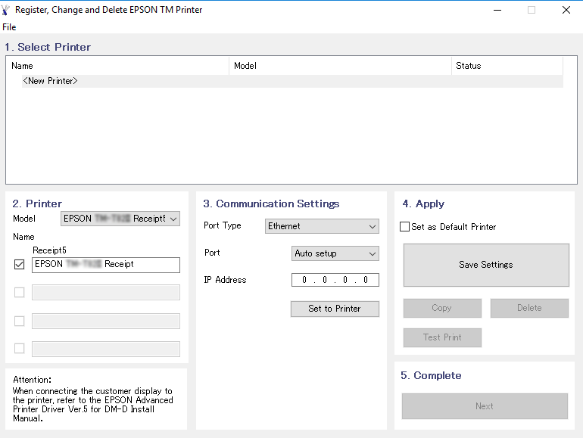This screenshot has height=438, width=583.
Task: Open the Port Type Ethernet dropdown
Action: click(322, 226)
